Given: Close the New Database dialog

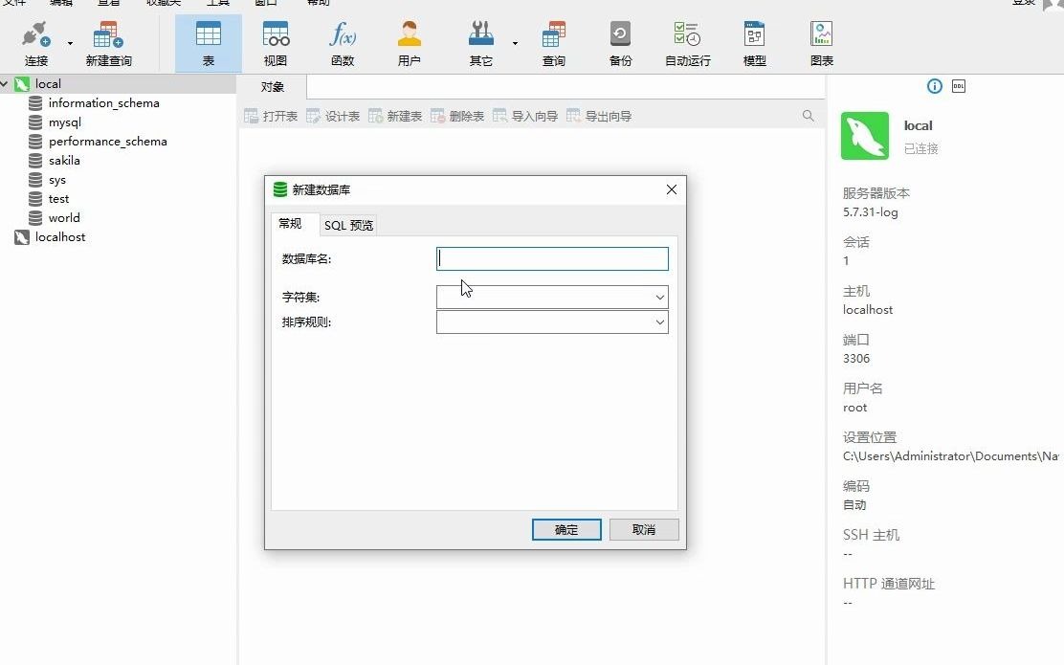Looking at the screenshot, I should tap(672, 190).
